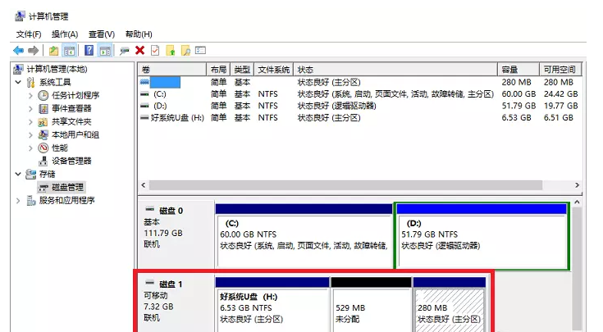603x332 pixels.
Task: Select the highlighted unnamed 280 MB volume row
Action: point(360,82)
